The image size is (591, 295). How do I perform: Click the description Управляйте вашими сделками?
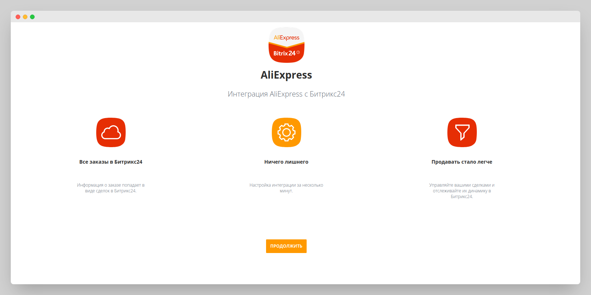tap(462, 191)
